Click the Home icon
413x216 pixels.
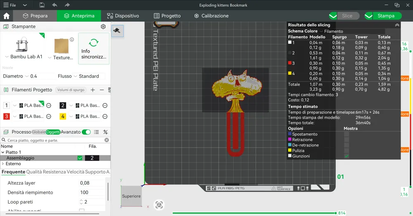pos(6,16)
